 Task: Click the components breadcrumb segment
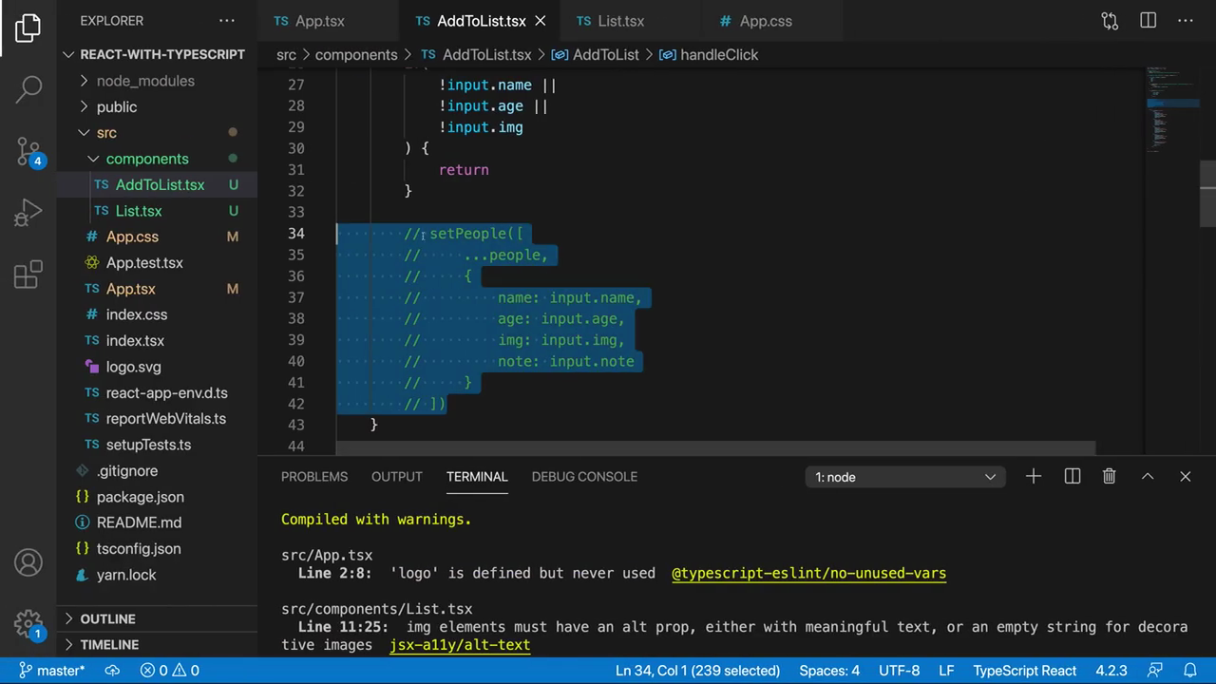coord(356,55)
